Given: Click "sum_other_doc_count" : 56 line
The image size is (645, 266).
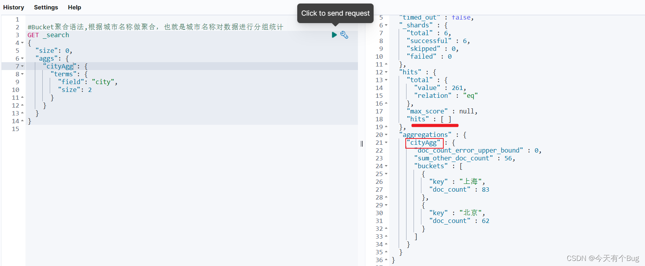Looking at the screenshot, I should (465, 158).
